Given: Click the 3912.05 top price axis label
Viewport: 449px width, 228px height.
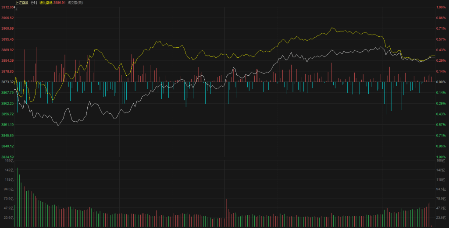Looking at the screenshot, I should pos(7,7).
